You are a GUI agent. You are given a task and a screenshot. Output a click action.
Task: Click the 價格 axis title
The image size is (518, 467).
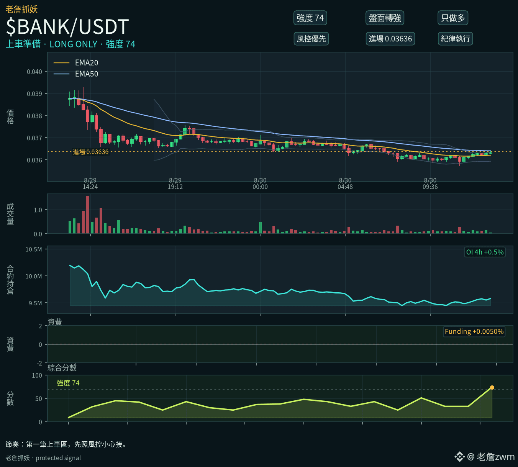point(10,117)
